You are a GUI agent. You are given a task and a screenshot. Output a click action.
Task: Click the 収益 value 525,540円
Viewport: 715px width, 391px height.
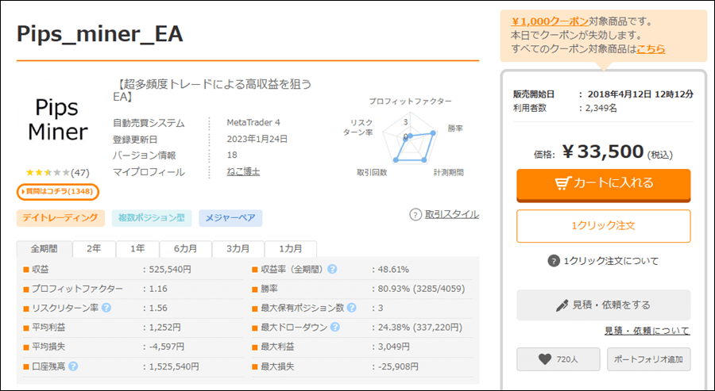(x=170, y=270)
